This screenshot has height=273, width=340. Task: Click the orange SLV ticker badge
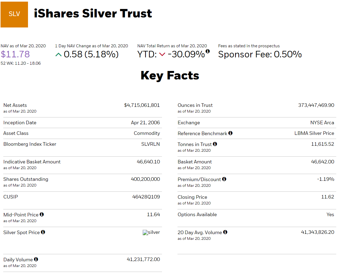(14, 14)
